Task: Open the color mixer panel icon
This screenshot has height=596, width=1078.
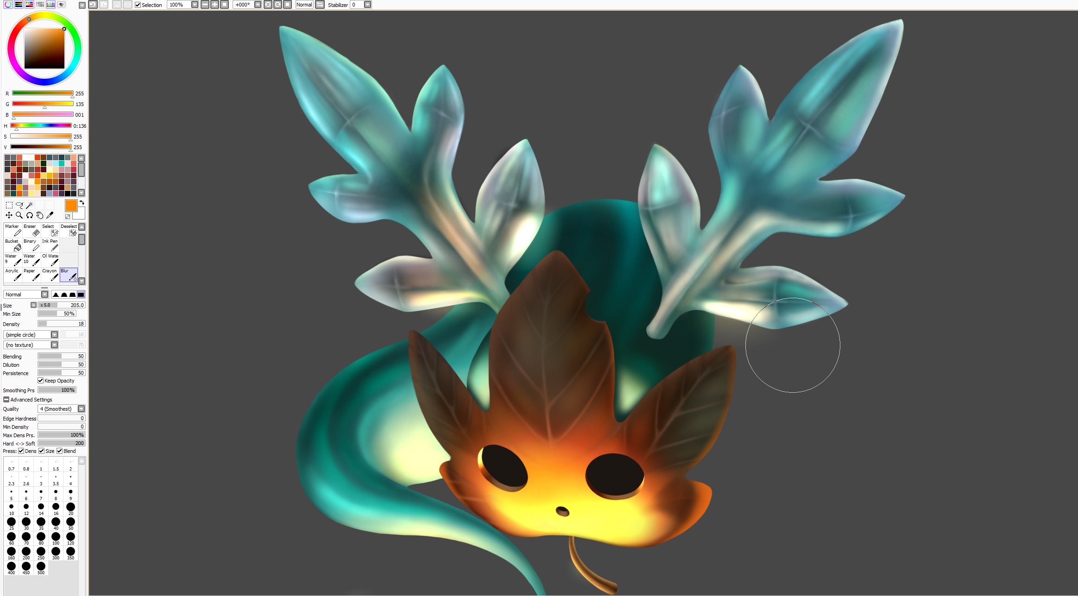Action: pos(40,5)
